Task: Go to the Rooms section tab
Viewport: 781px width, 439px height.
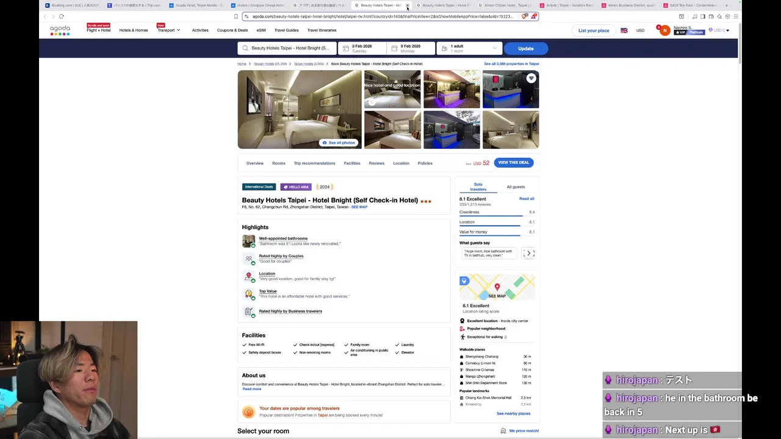Action: point(279,163)
